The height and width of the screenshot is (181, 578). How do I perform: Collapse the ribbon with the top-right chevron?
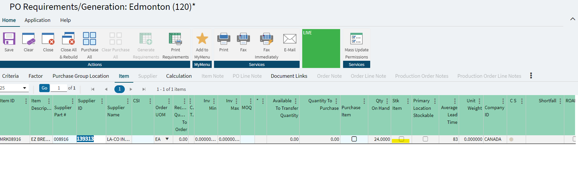pyautogui.click(x=572, y=19)
